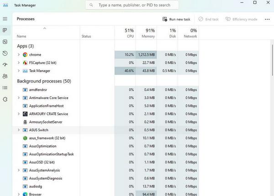Click the Efficiency mode button
274x196 pixels.
click(241, 19)
